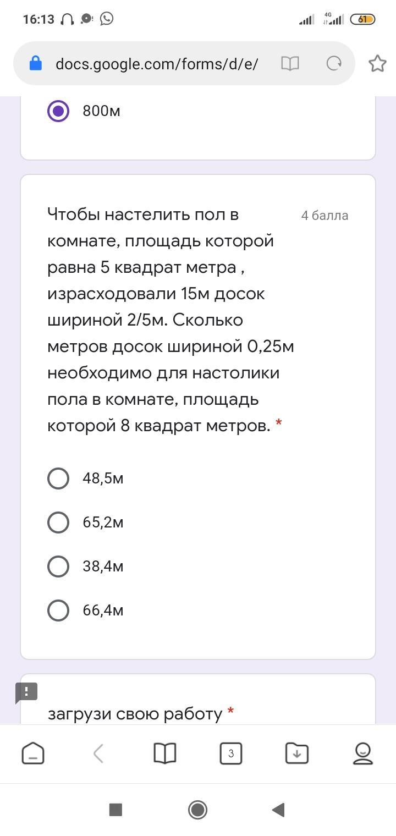
Task: Reload the page with refresh icon
Action: tap(334, 64)
